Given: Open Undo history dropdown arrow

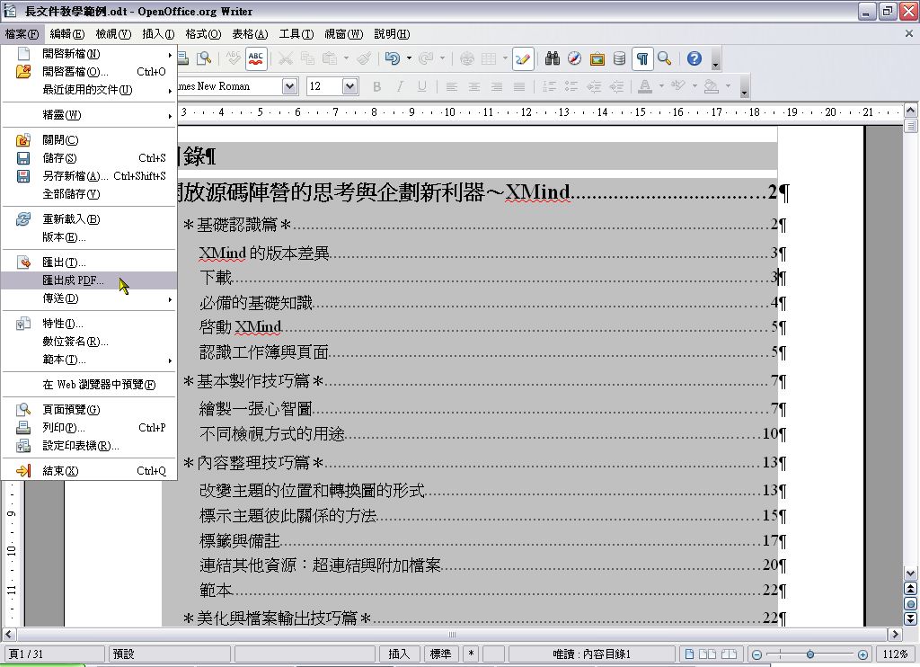Looking at the screenshot, I should coord(409,58).
